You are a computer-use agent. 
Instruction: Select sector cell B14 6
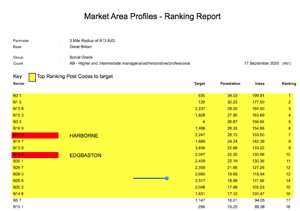coord(18,194)
